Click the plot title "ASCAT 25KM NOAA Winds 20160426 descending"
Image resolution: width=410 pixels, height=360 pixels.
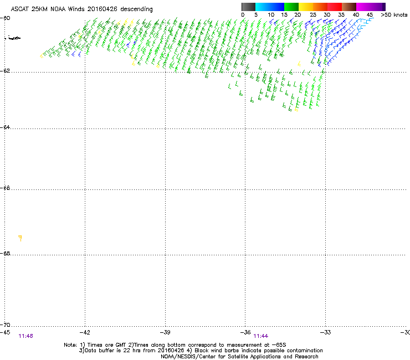[x=81, y=9]
